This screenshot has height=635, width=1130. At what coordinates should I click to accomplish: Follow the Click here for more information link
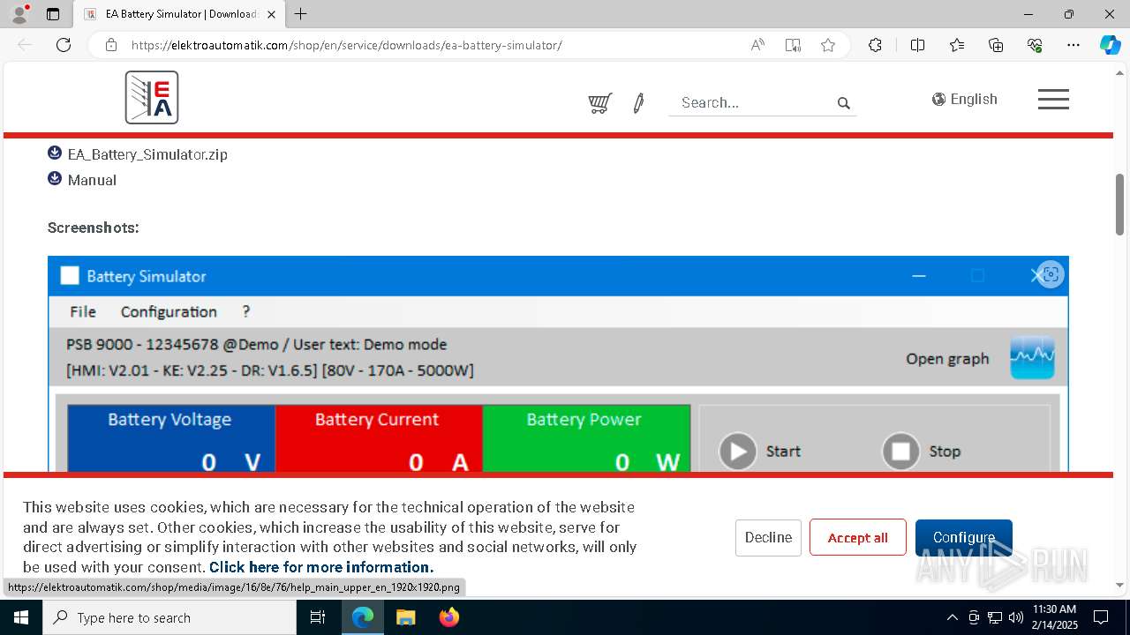pyautogui.click(x=321, y=567)
